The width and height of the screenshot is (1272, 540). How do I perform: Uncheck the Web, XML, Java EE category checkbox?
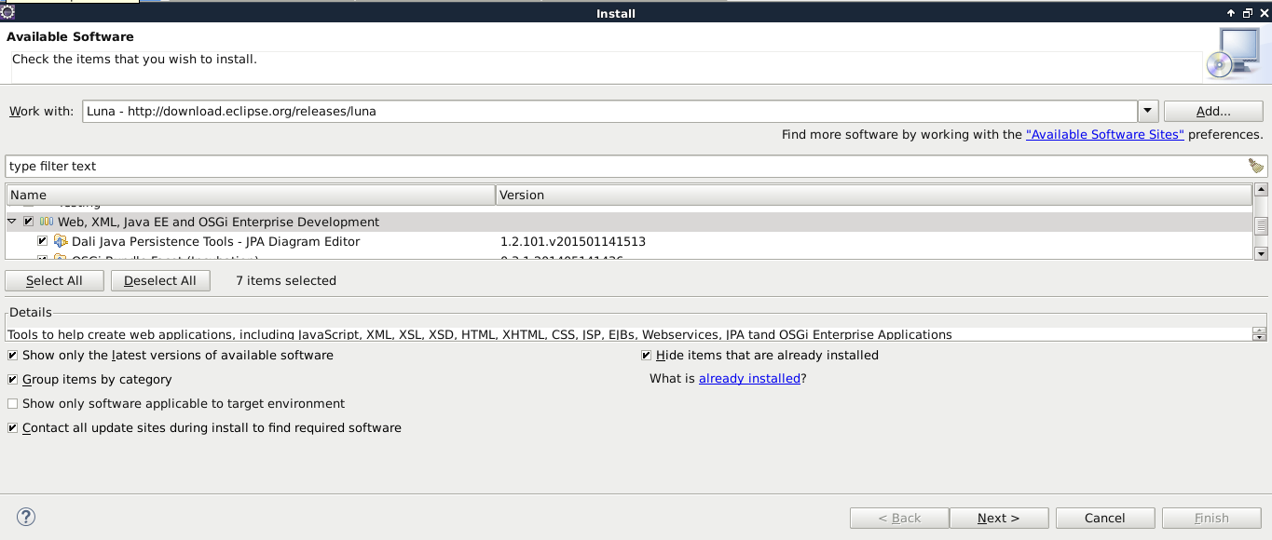[29, 222]
